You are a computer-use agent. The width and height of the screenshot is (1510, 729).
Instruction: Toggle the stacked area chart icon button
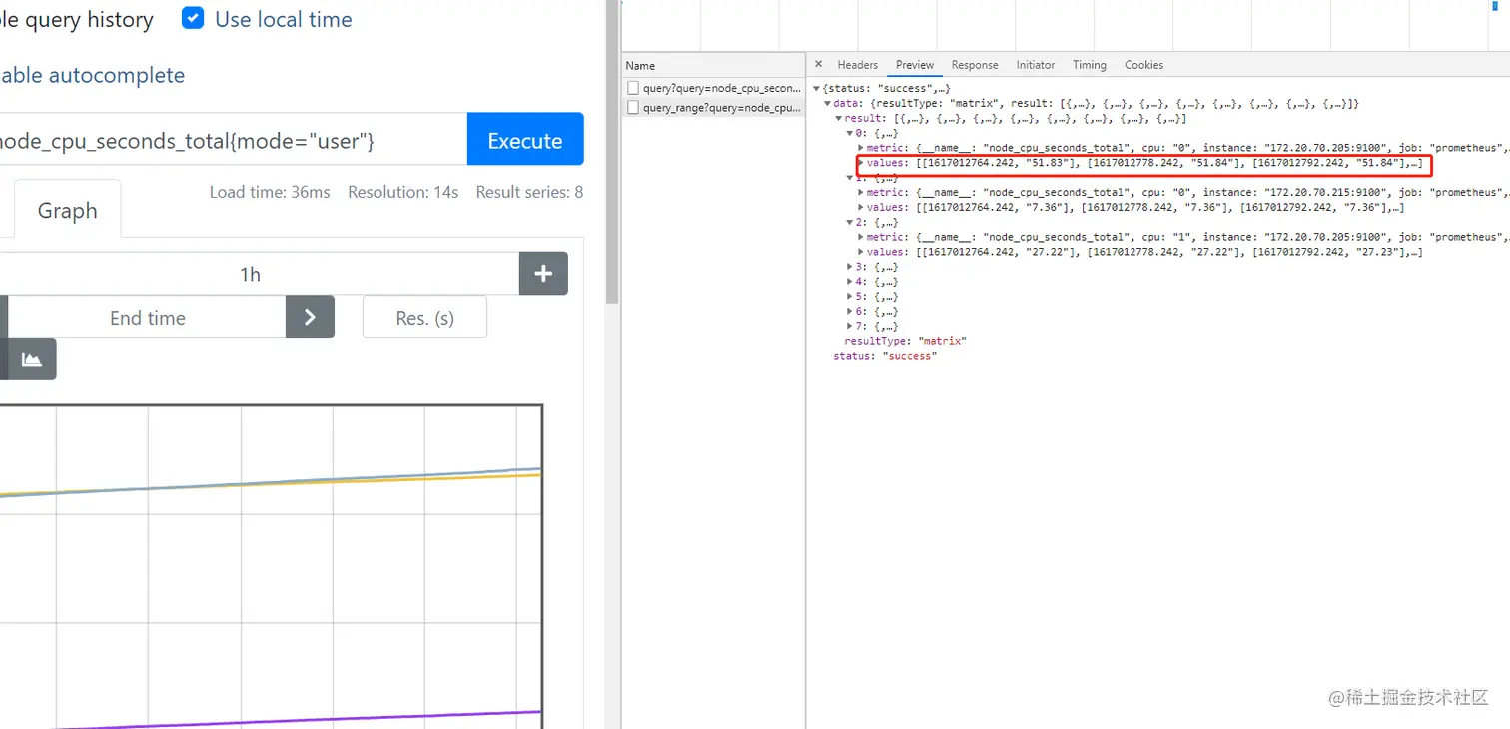(x=32, y=360)
